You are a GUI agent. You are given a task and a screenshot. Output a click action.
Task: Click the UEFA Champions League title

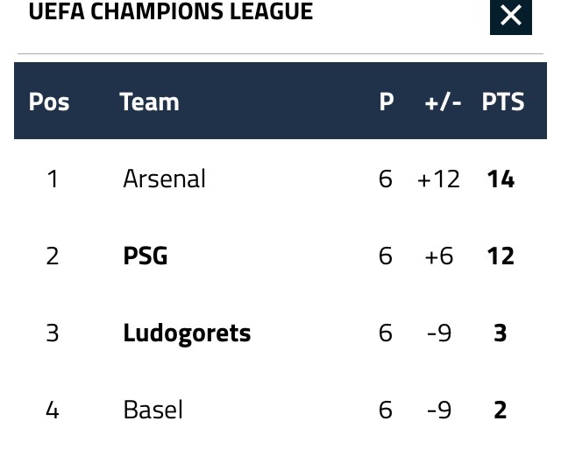170,12
